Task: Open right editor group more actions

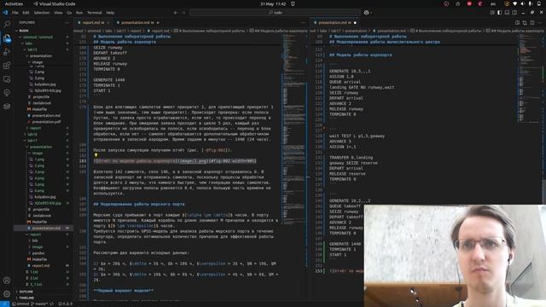Action: pyautogui.click(x=540, y=23)
